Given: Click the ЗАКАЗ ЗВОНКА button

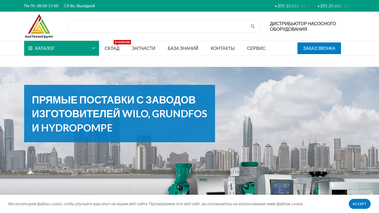Looking at the screenshot, I should (x=319, y=48).
